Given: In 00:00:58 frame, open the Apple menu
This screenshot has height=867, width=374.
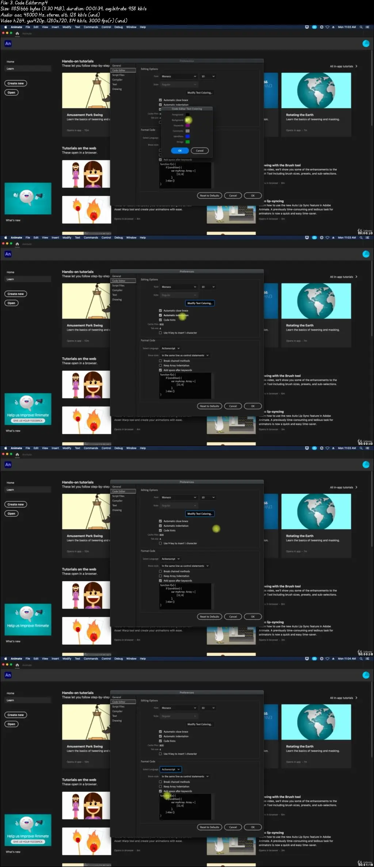Looking at the screenshot, I should [5, 448].
